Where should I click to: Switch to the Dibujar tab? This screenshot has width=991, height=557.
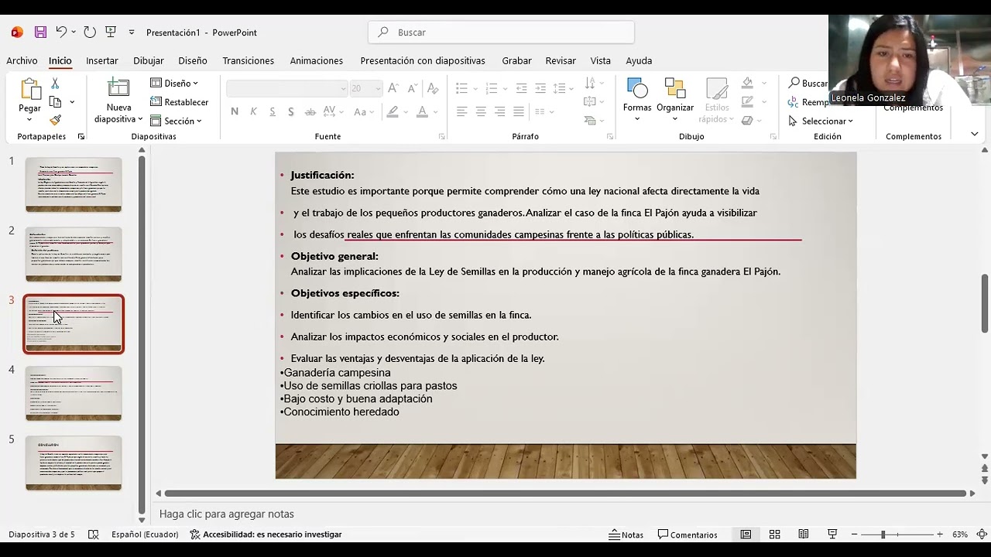(149, 60)
